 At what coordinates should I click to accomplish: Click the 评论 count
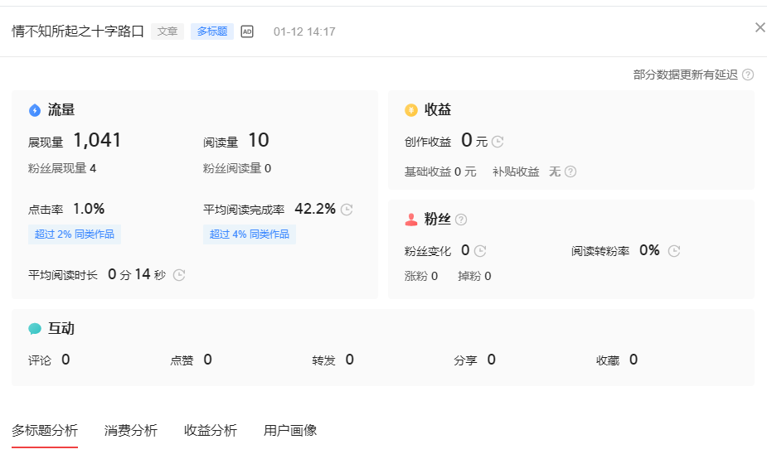(x=66, y=360)
